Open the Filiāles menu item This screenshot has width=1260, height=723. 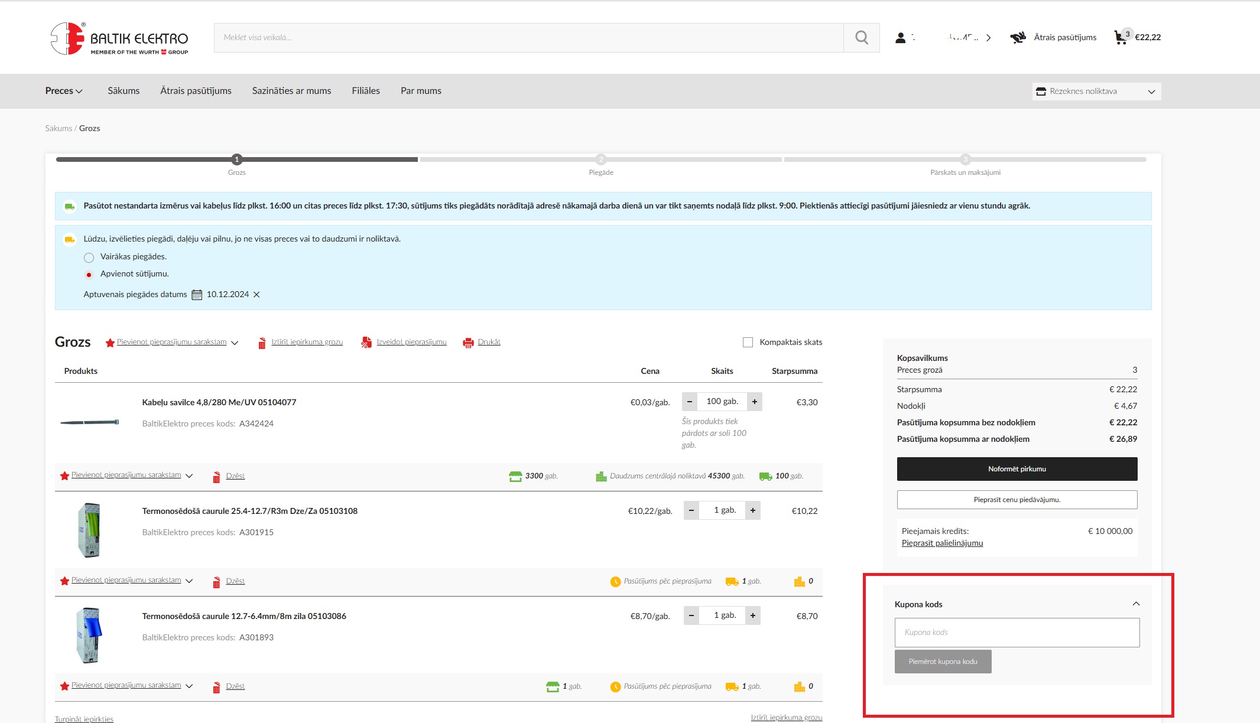pyautogui.click(x=366, y=91)
